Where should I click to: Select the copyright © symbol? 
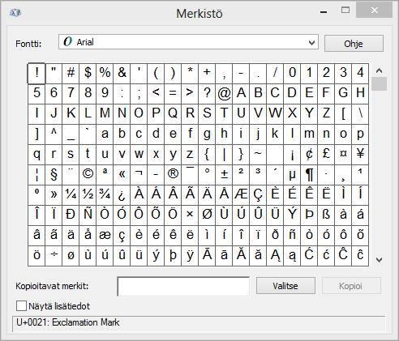click(x=88, y=175)
